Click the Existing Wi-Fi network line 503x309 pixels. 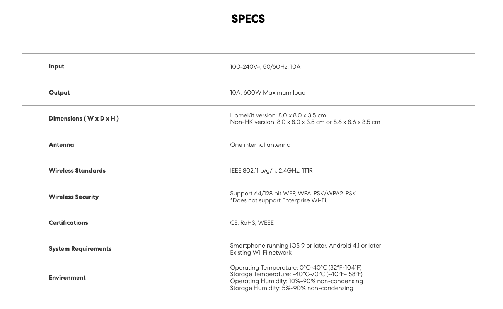click(261, 253)
